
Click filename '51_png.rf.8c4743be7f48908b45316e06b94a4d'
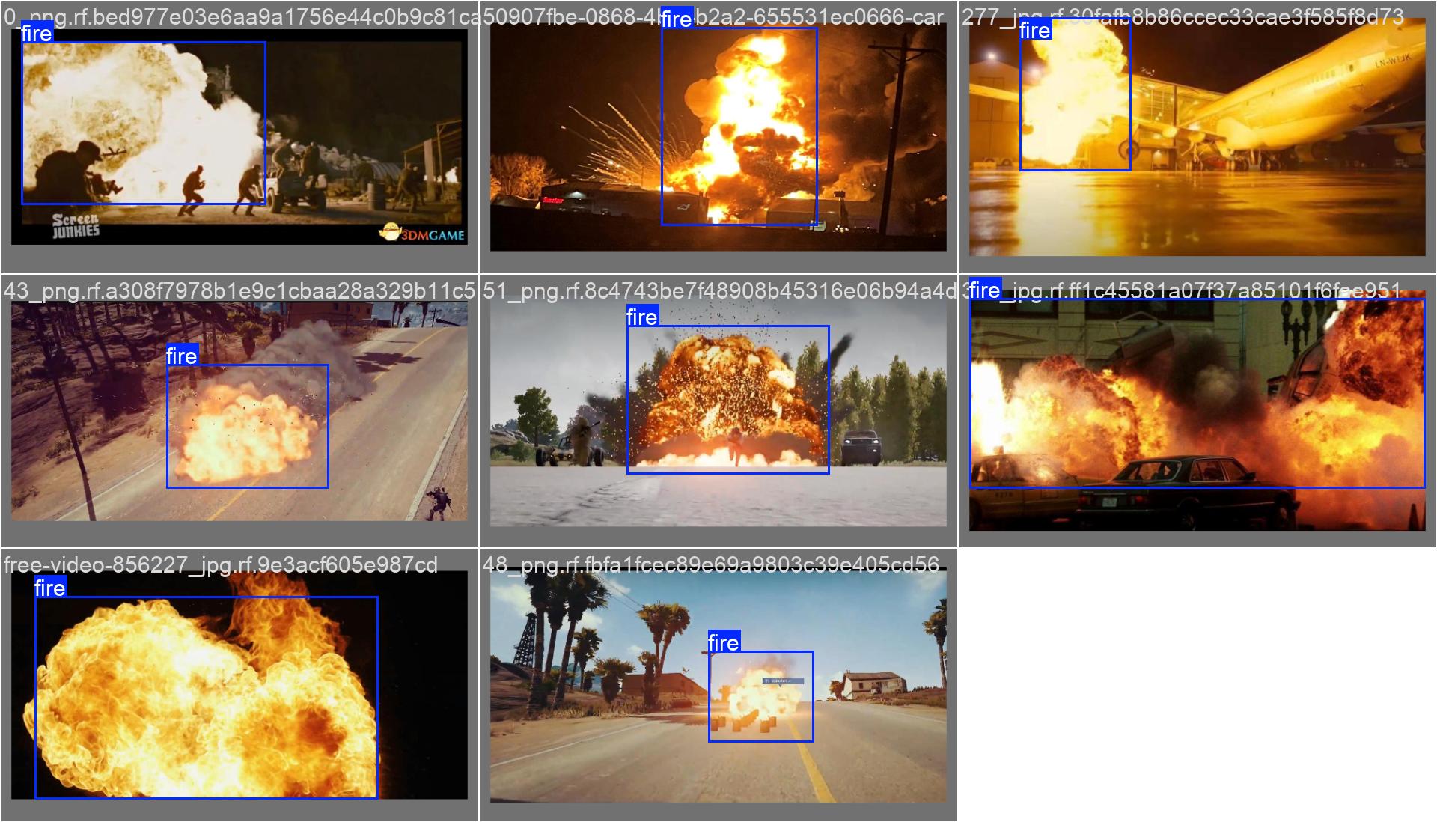tap(720, 290)
